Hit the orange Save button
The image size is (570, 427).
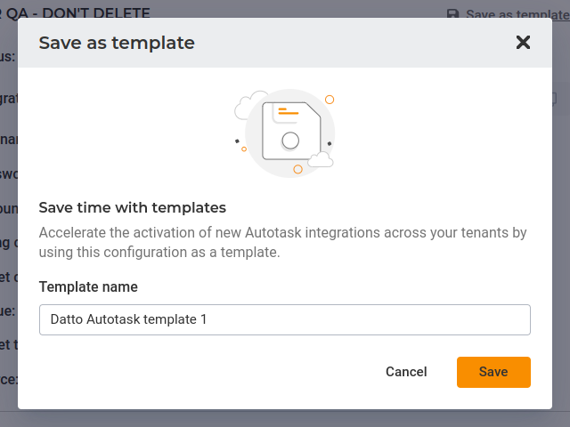[493, 372]
